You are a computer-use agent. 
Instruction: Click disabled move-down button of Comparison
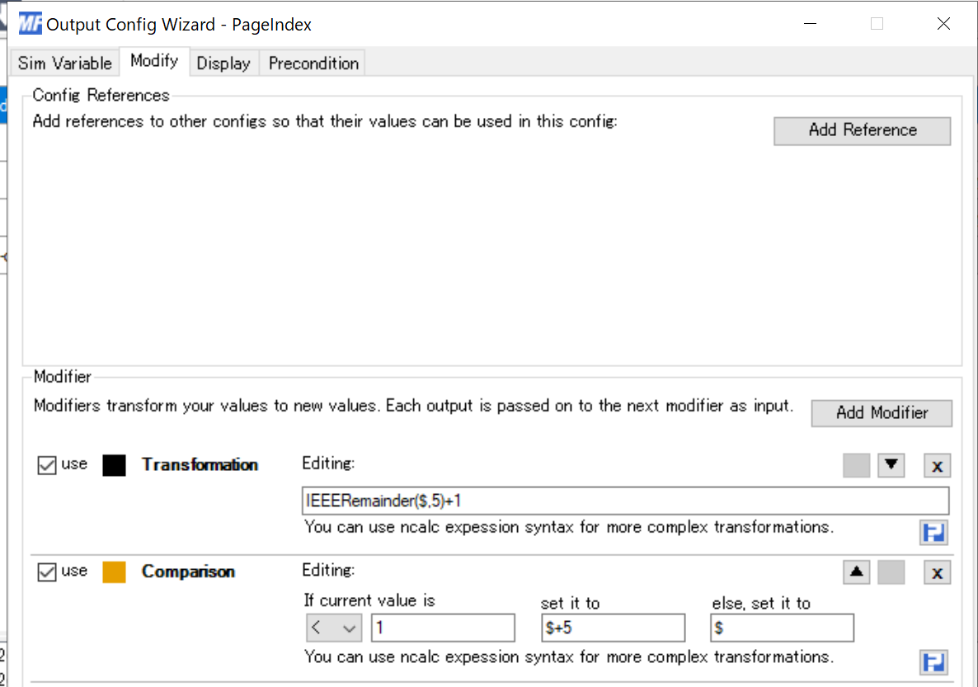(891, 572)
